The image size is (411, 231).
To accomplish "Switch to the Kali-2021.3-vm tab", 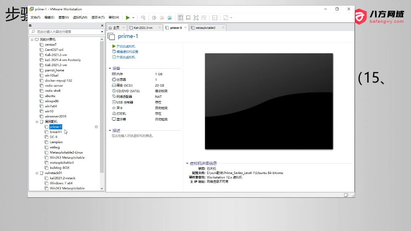I will [x=143, y=28].
